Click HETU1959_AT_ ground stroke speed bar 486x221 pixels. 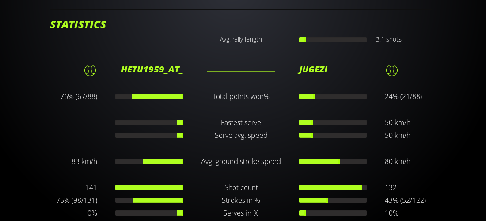tap(149, 161)
